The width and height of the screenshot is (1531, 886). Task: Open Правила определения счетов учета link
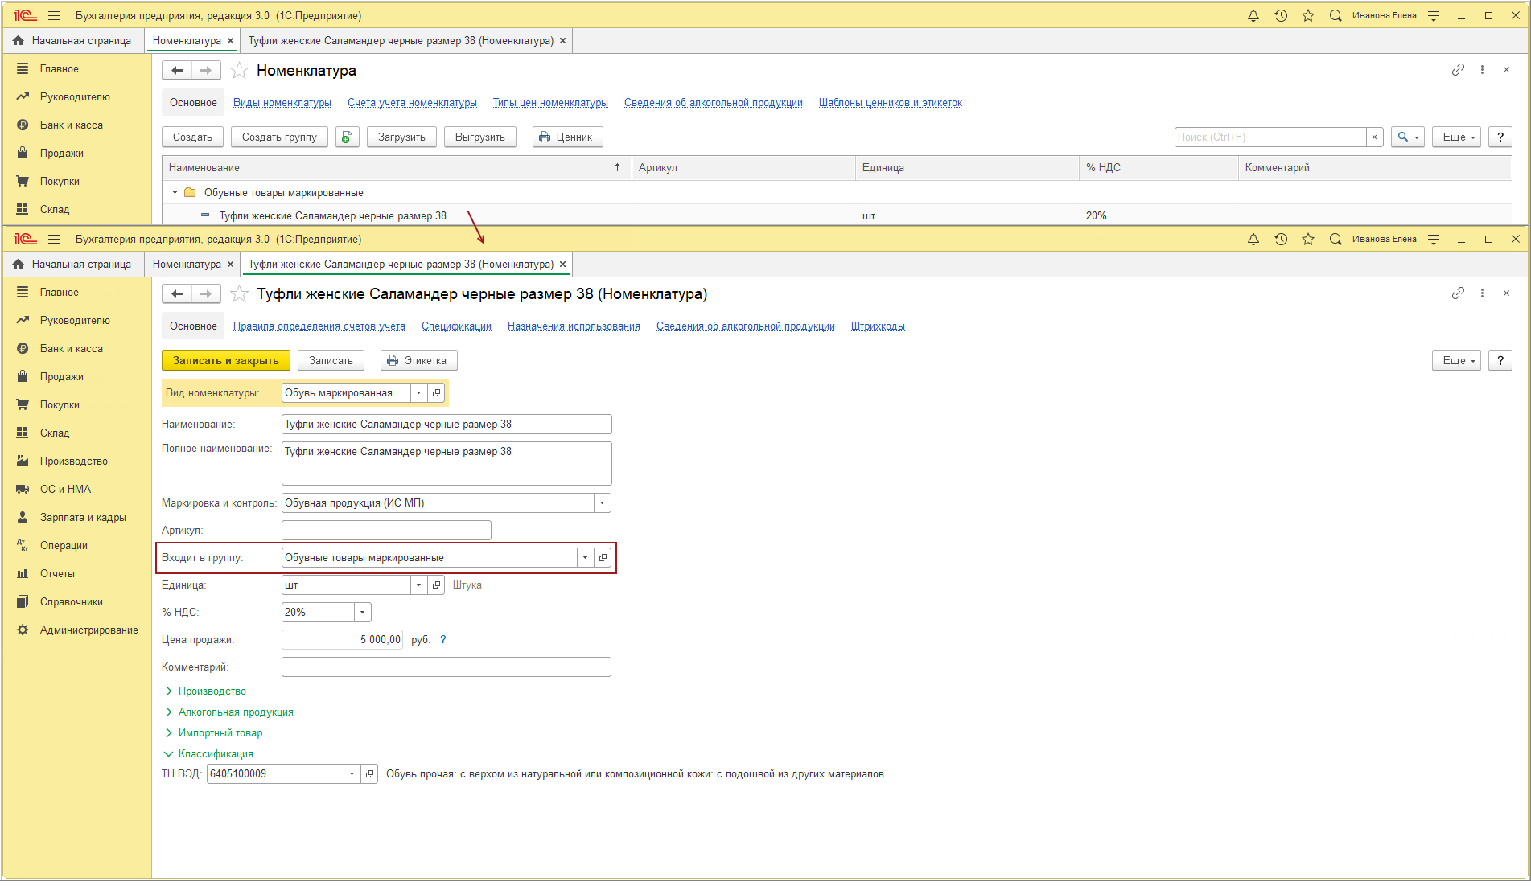(319, 326)
